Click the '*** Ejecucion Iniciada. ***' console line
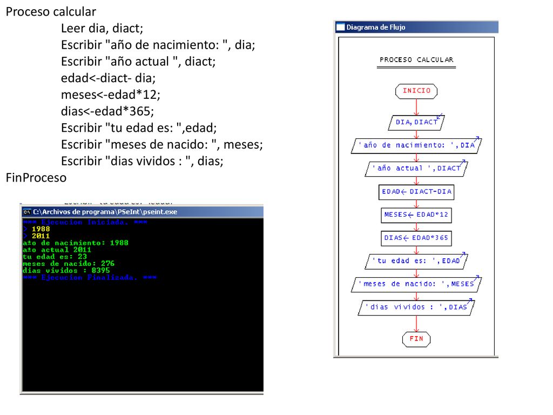 pyautogui.click(x=85, y=222)
